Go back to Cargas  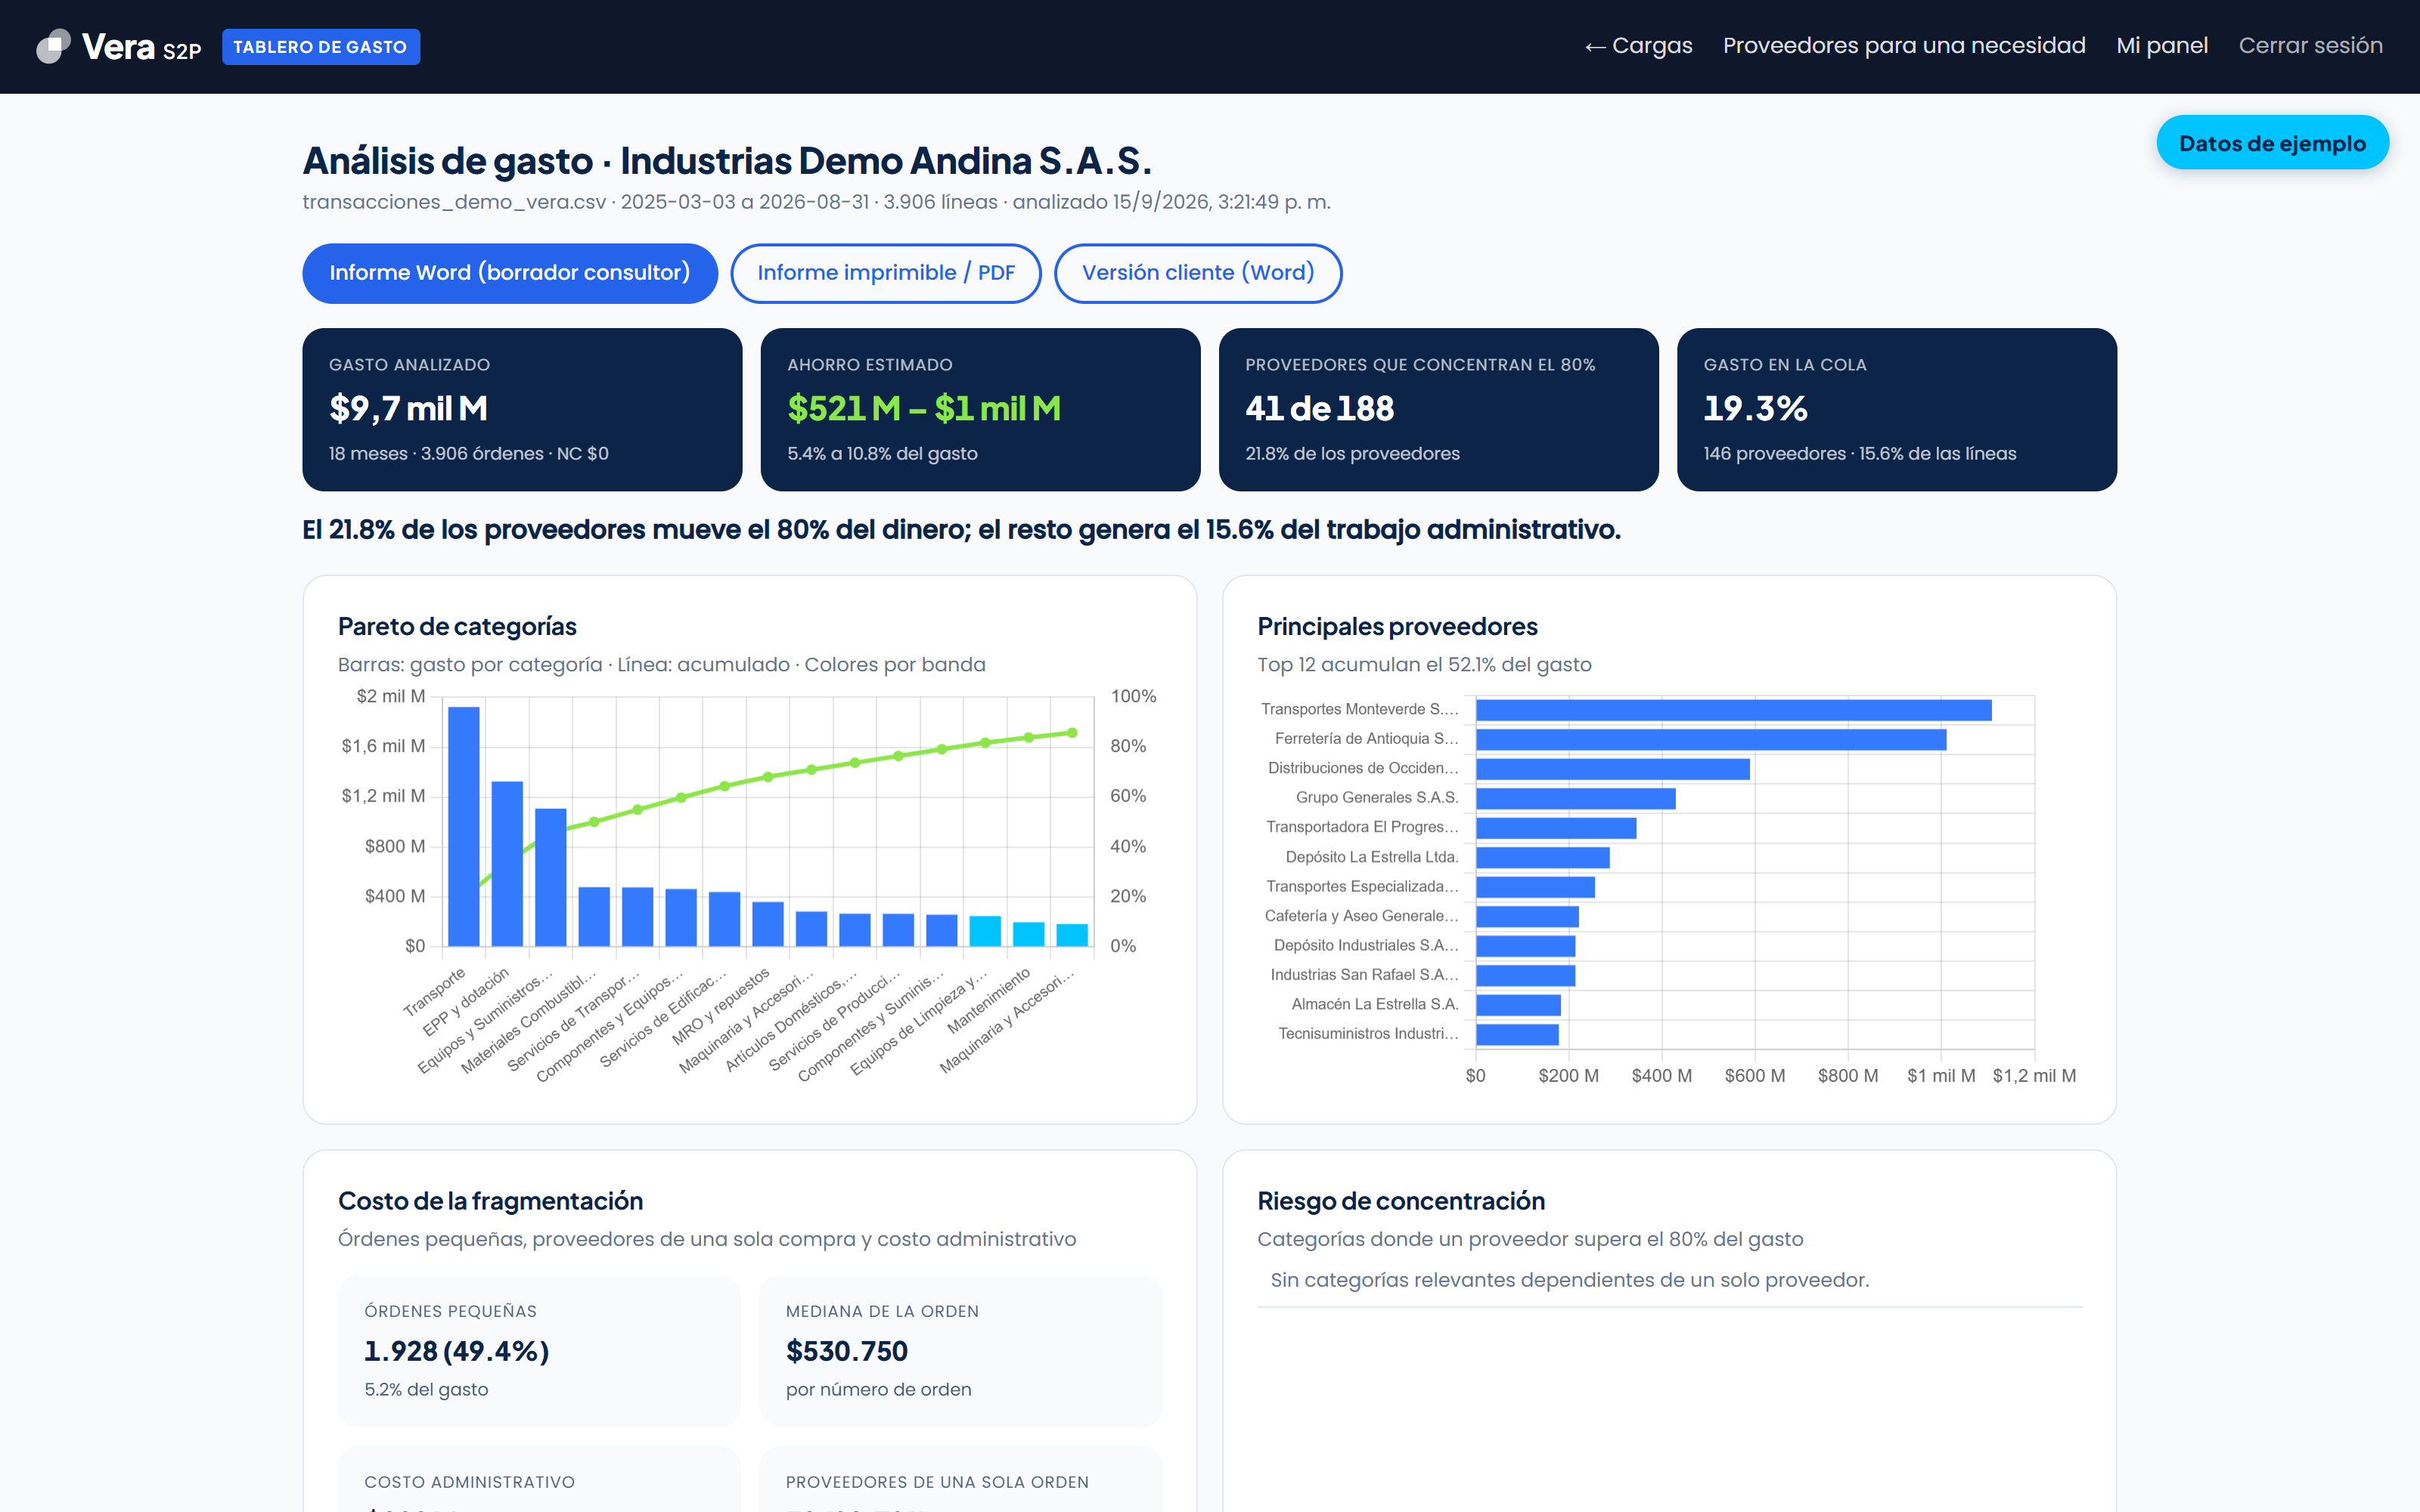pos(1638,46)
